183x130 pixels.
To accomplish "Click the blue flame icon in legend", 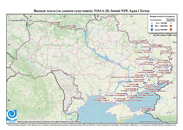I will pyautogui.click(x=152, y=29).
